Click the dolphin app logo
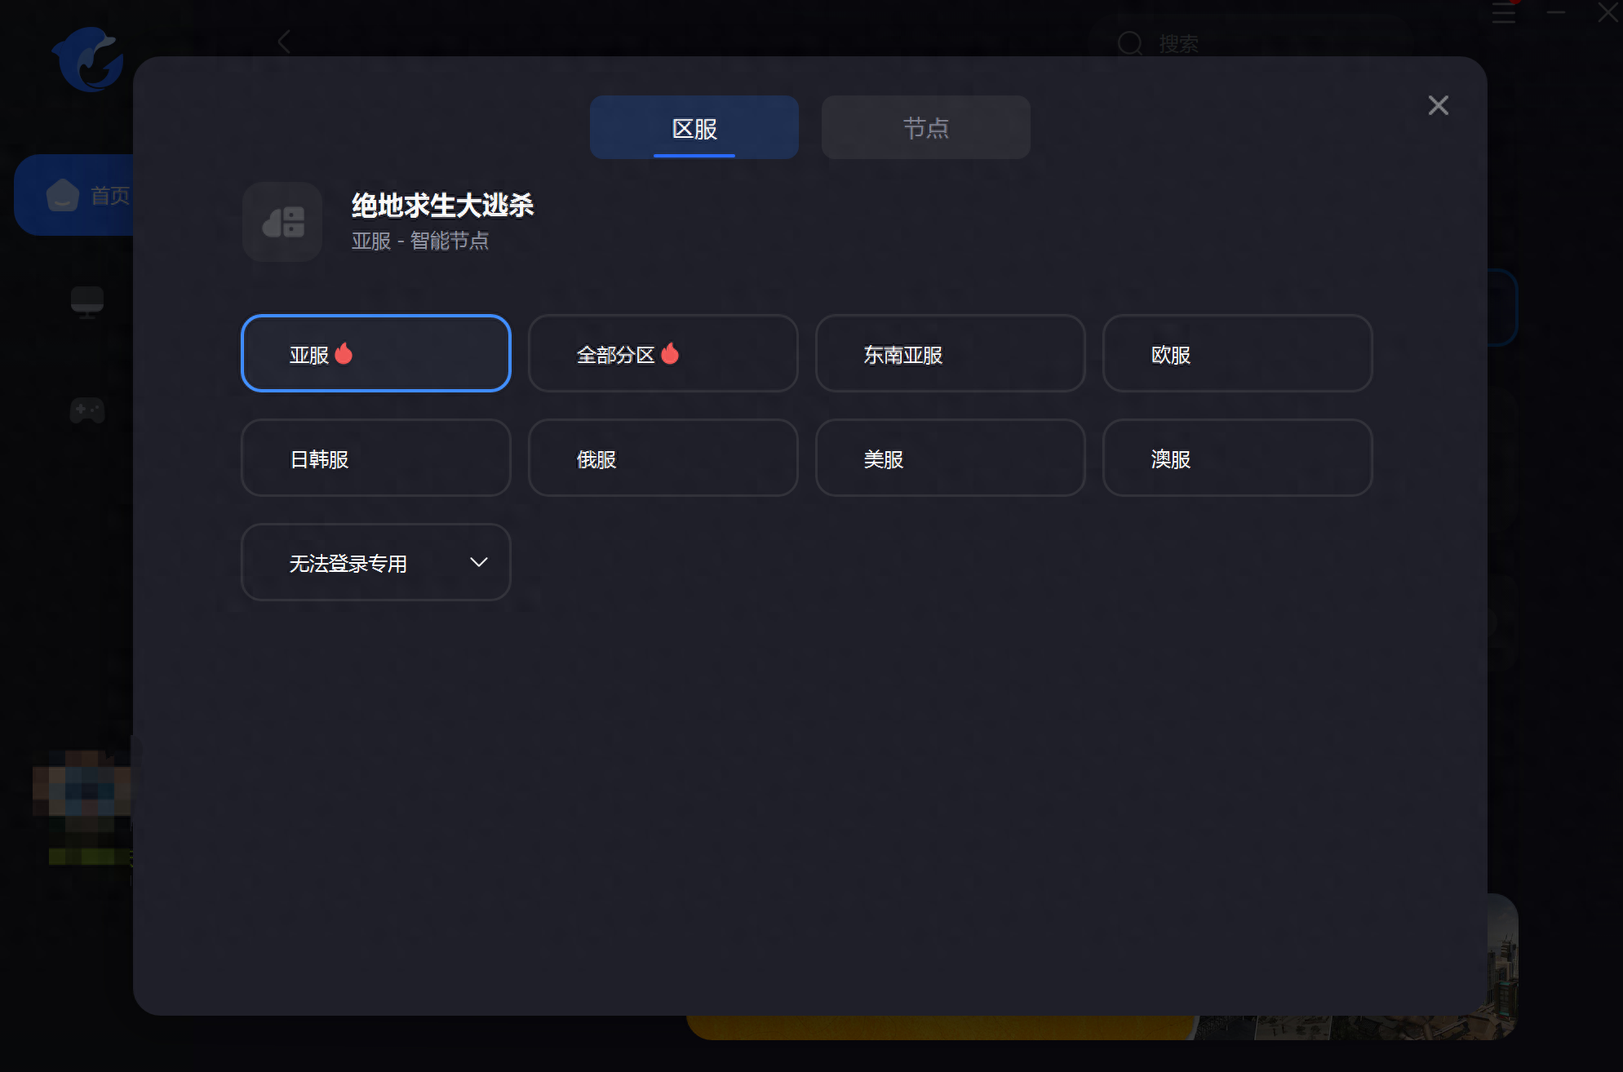Screen dimensions: 1623x1072 87,59
